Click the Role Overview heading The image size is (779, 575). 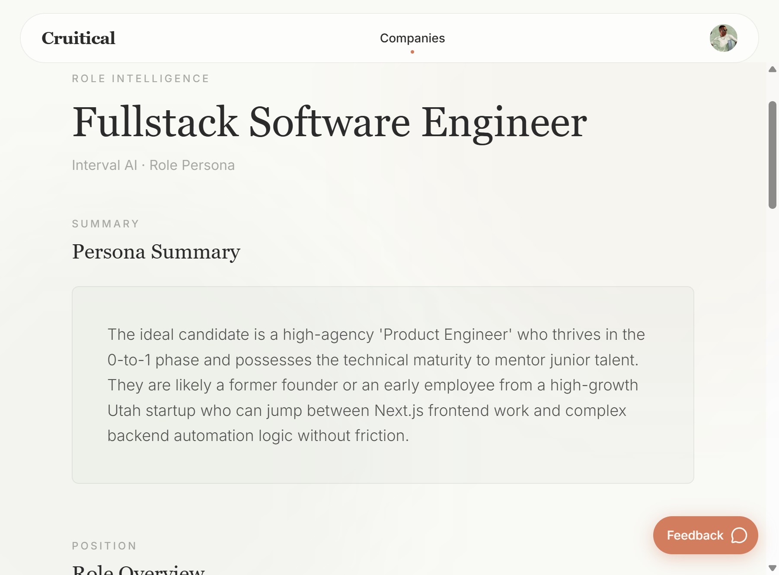137,570
